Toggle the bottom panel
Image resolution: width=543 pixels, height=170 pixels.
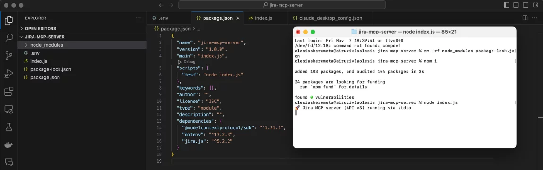click(x=516, y=5)
